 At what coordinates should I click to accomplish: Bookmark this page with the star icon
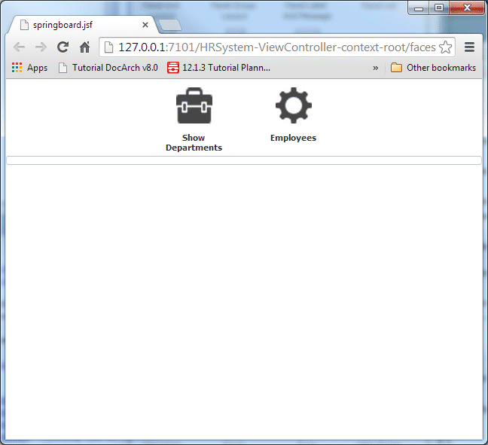coord(445,47)
